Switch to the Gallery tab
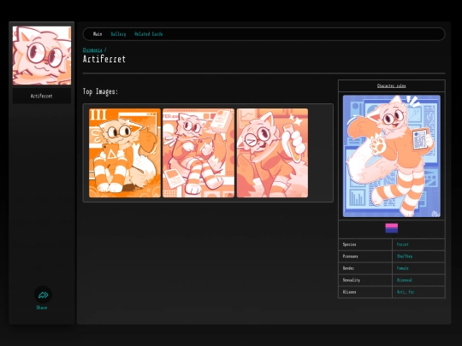 (x=118, y=34)
